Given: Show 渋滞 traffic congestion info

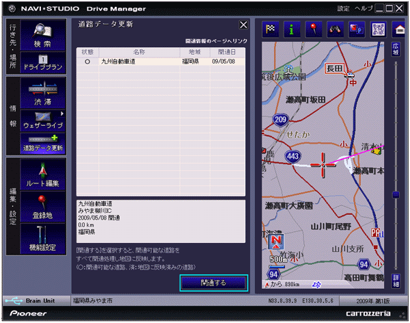Looking at the screenshot, I should coord(43,93).
